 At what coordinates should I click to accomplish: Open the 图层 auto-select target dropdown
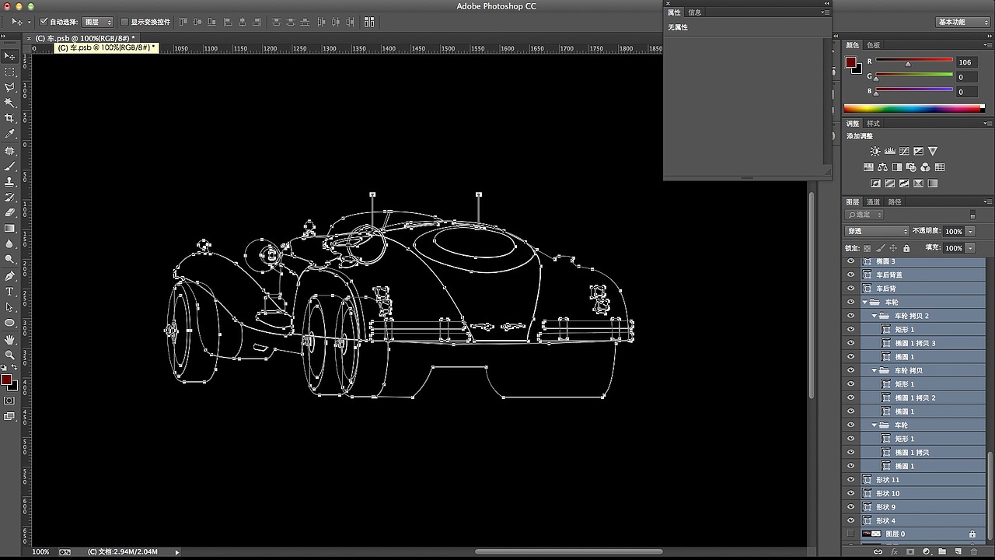coord(98,22)
